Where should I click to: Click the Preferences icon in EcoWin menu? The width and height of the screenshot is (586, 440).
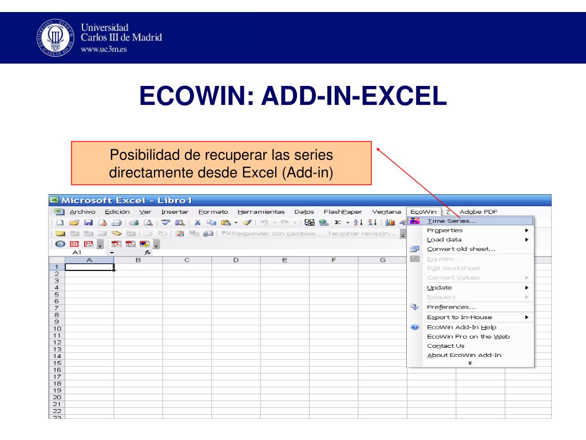pos(414,307)
